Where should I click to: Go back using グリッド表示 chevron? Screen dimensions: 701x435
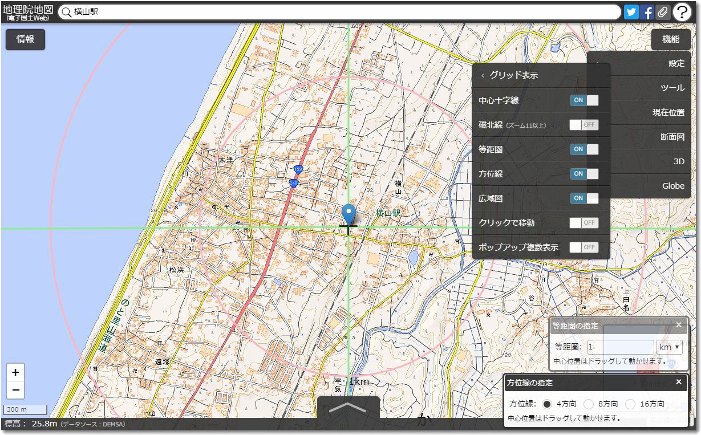point(483,75)
